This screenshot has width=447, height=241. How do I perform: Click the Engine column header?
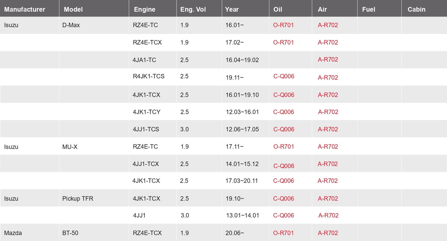click(x=145, y=9)
